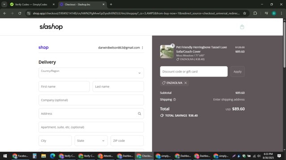Go forward in browser history
Image resolution: width=286 pixels, height=160 pixels.
point(12,13)
